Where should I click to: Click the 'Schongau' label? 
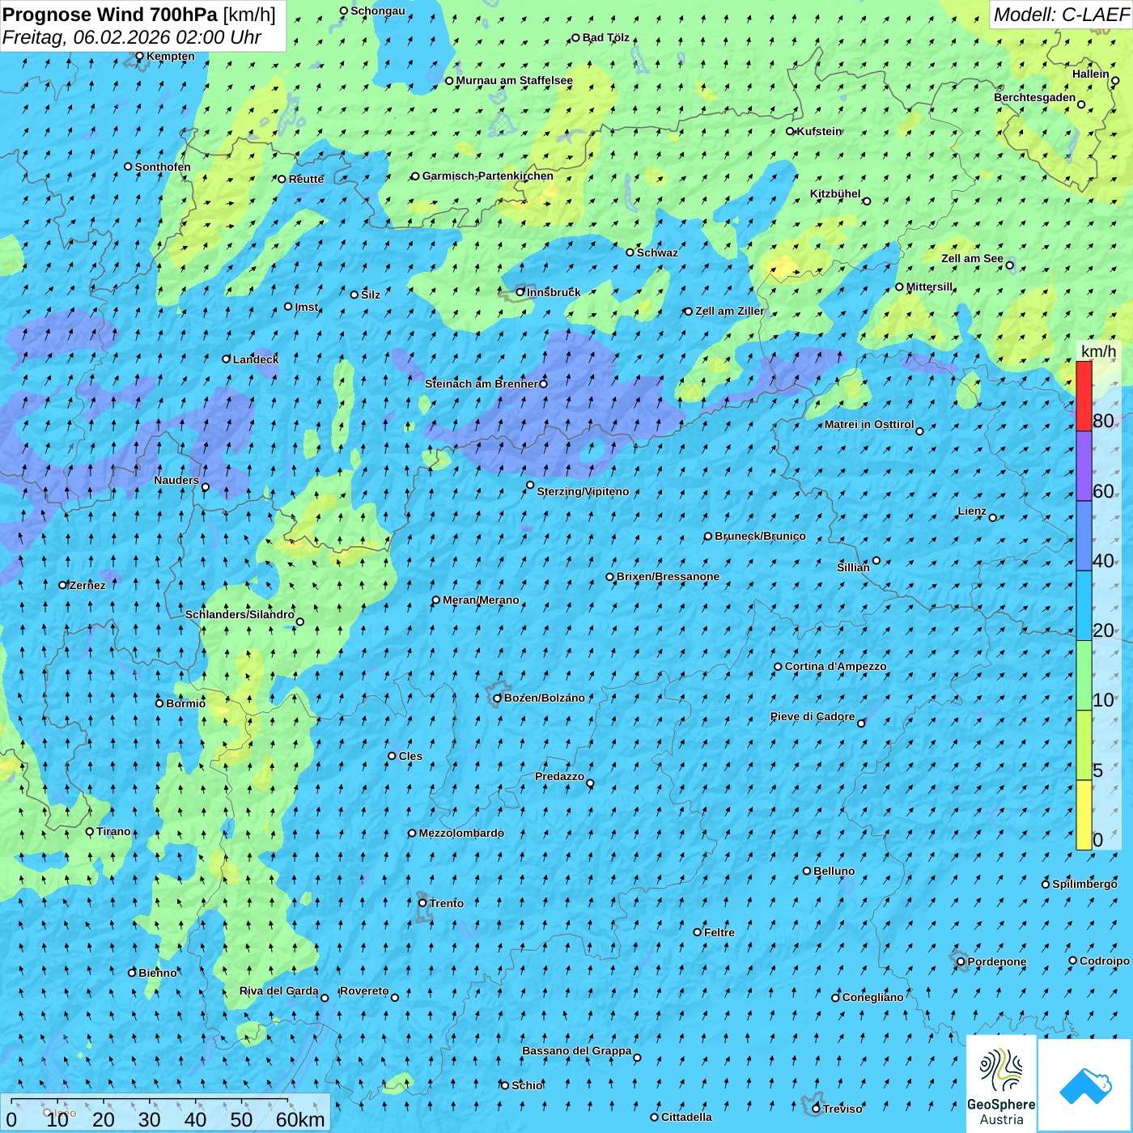tap(378, 11)
